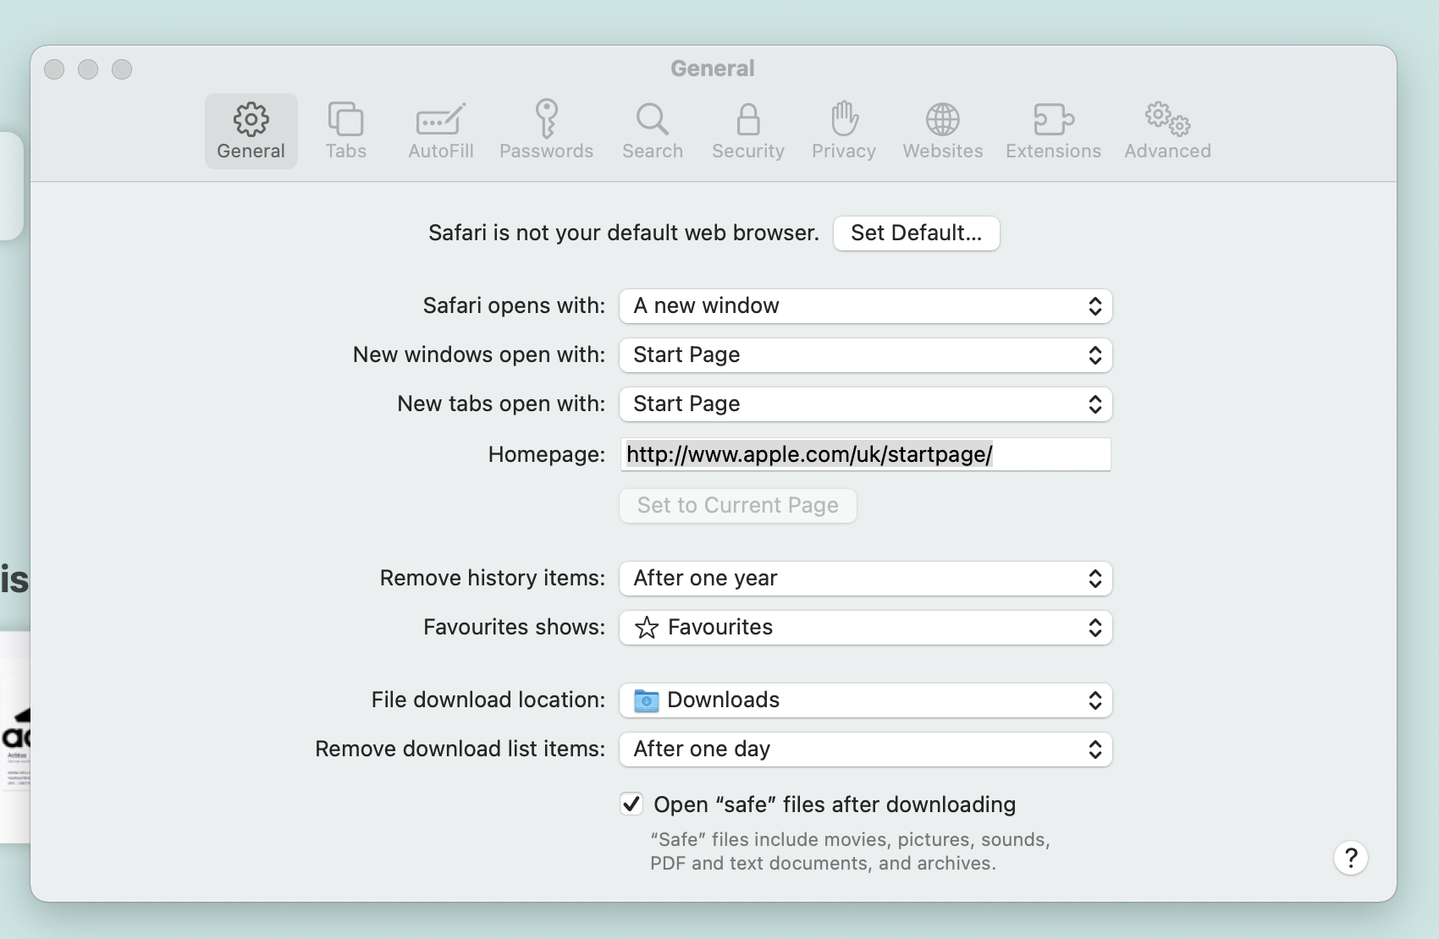
Task: Expand the Remove download list items dropdown
Action: (866, 750)
